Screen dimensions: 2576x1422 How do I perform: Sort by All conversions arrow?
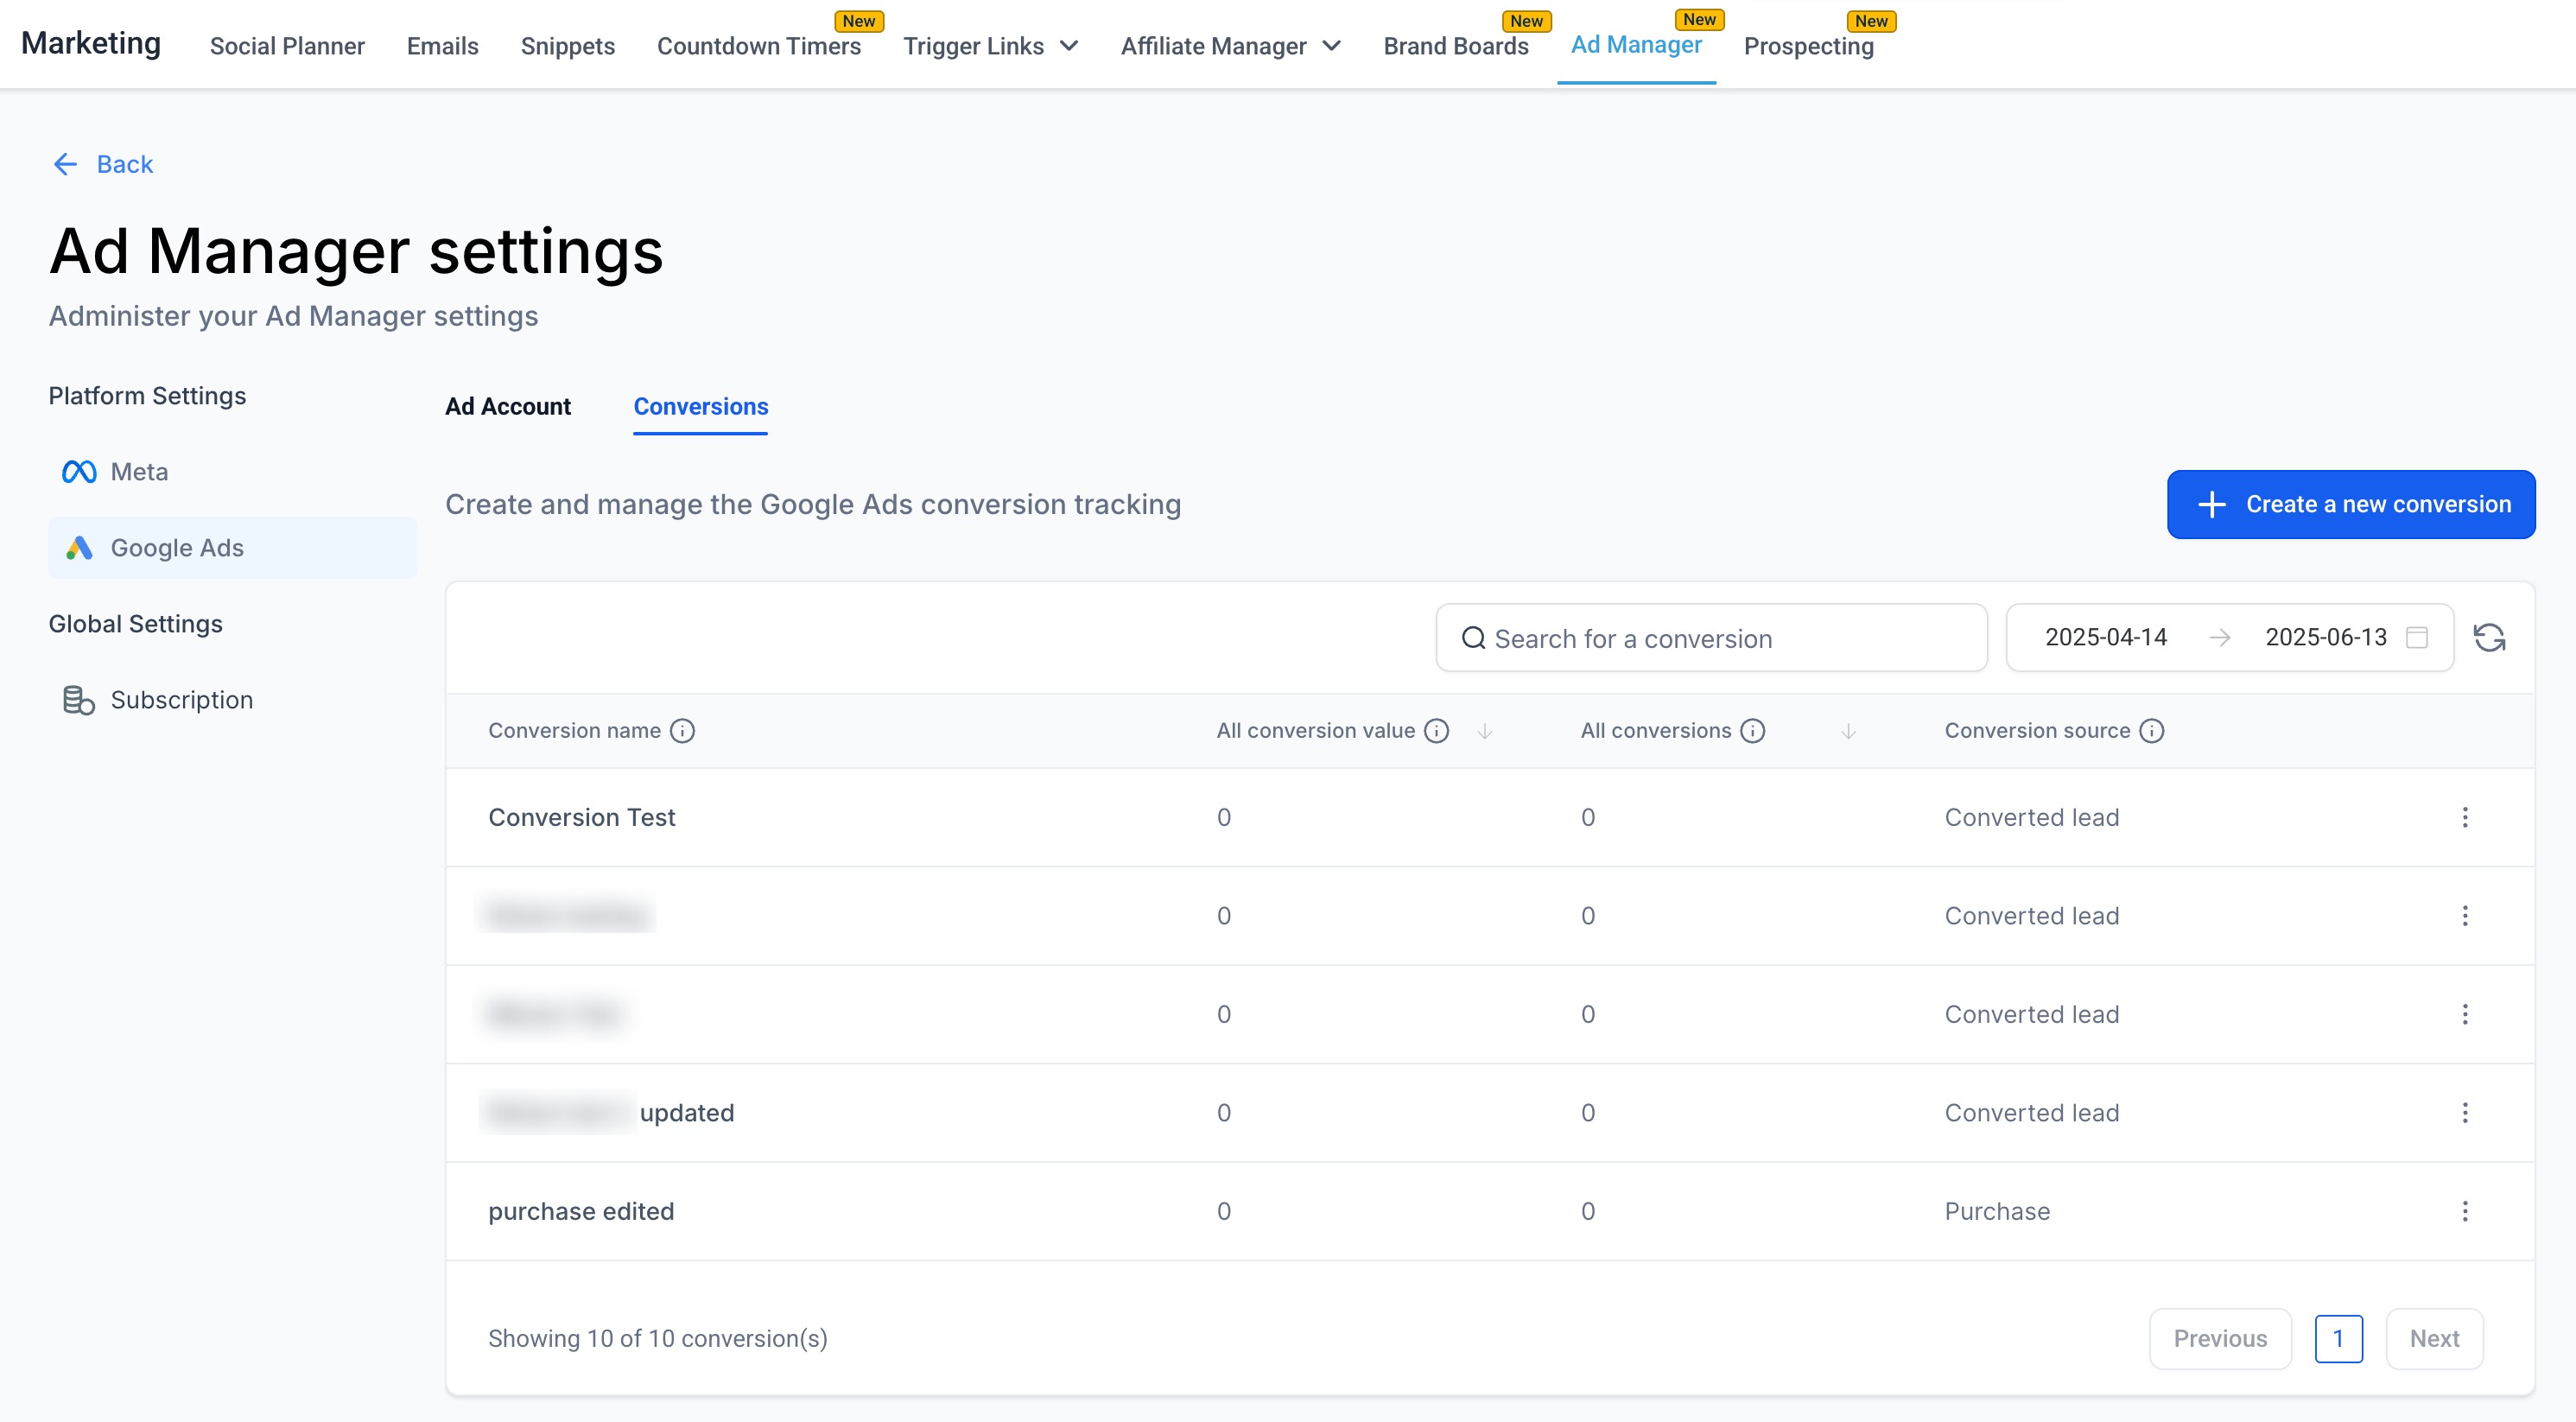tap(1848, 731)
